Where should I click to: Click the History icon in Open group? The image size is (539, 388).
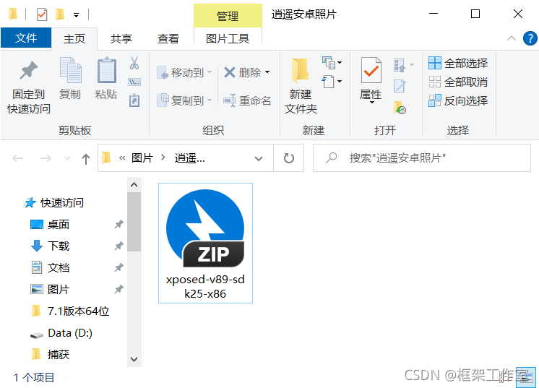[400, 108]
